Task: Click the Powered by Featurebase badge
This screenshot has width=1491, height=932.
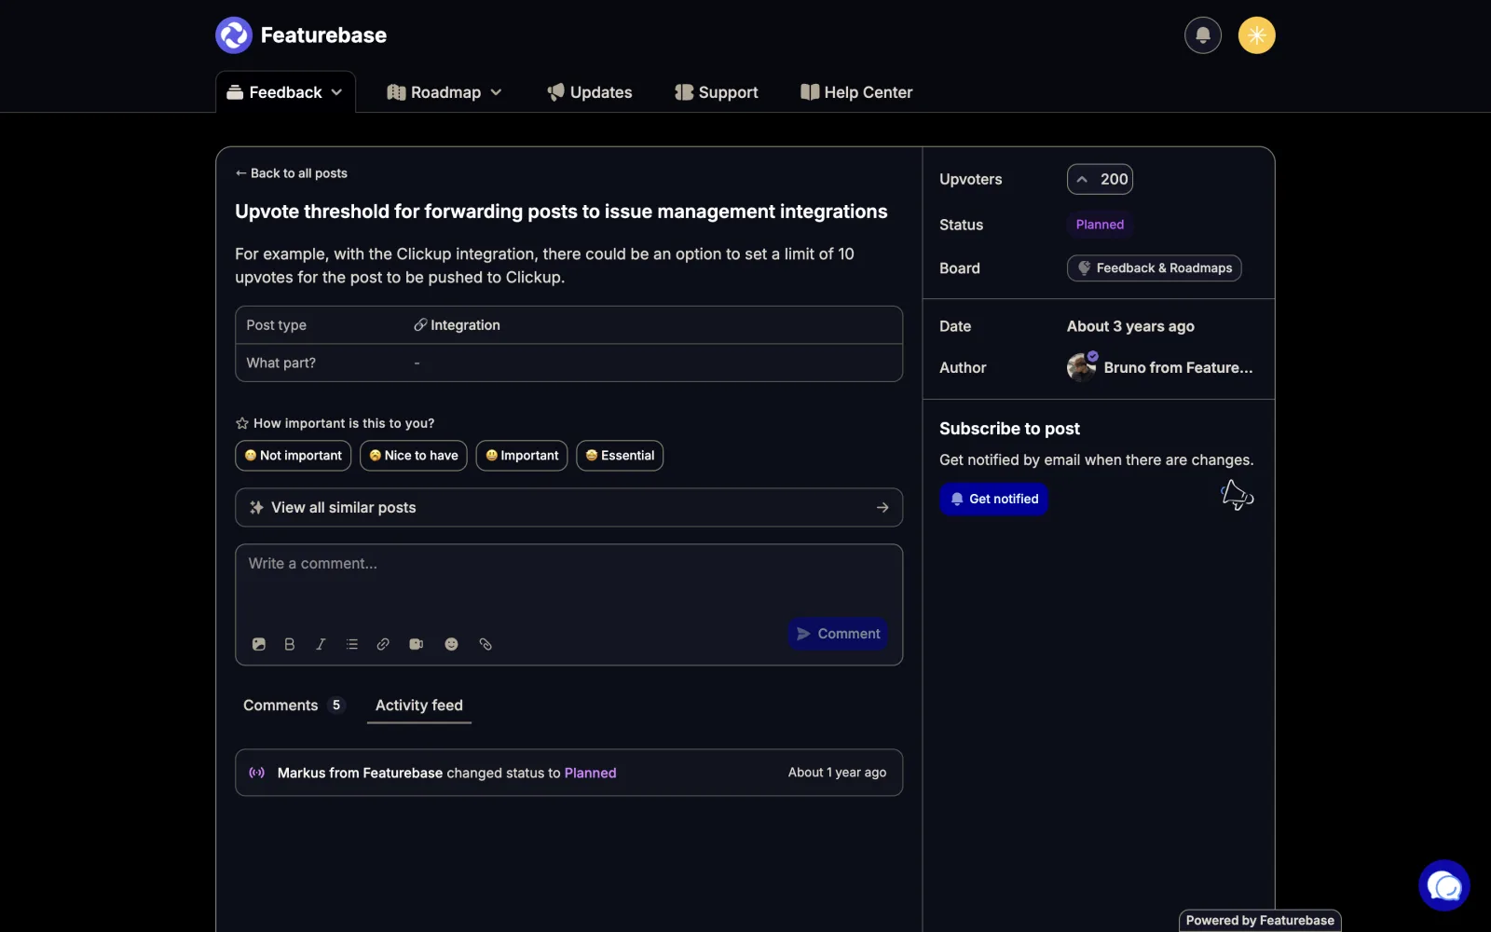Action: [1260, 921]
